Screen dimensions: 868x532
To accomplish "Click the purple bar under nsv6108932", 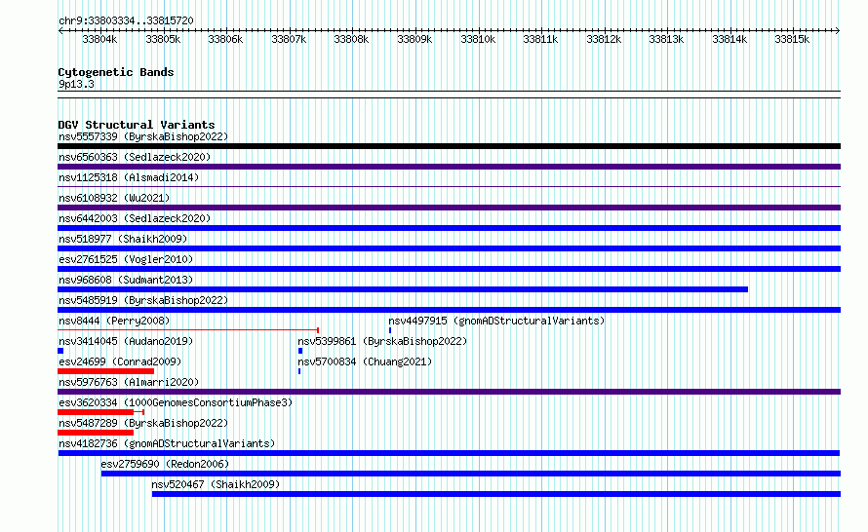I will (x=449, y=208).
